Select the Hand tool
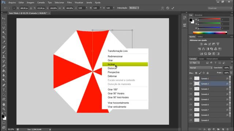 point(4,104)
